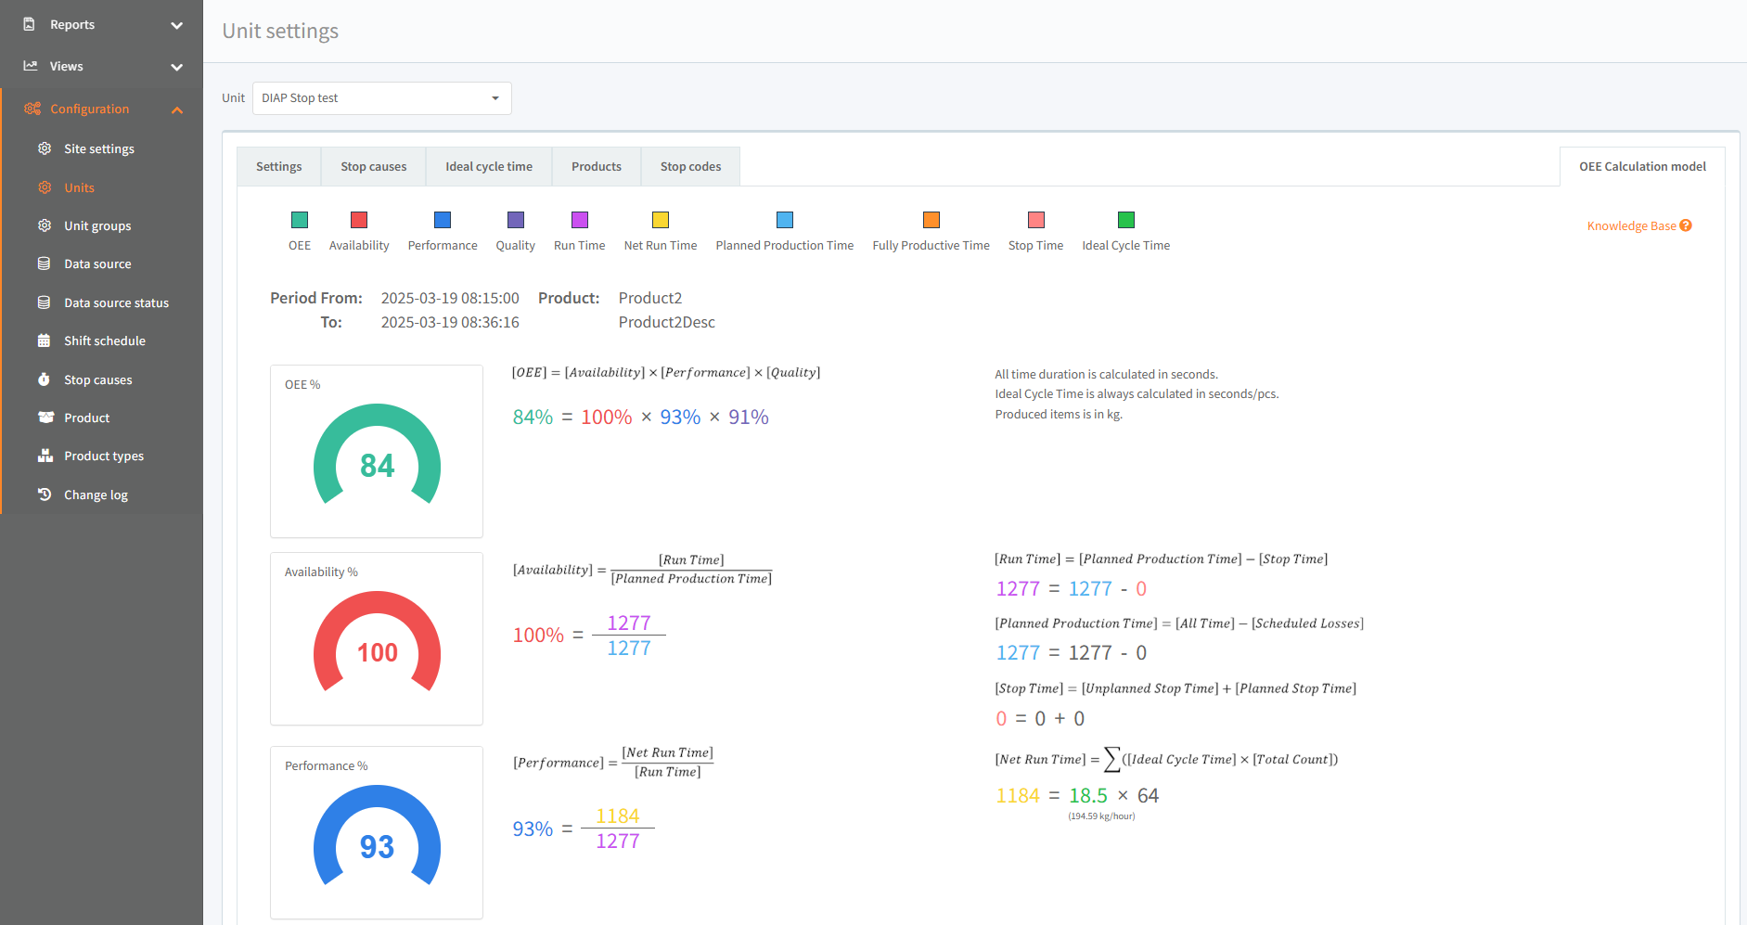The width and height of the screenshot is (1747, 925).
Task: Switch to the Stop causes tab
Action: click(374, 167)
